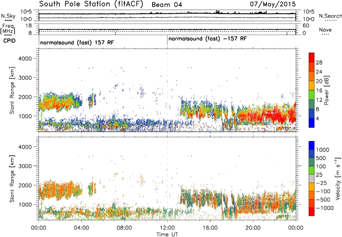Click the '16:00' time axis label
This screenshot has height=237, width=342.
[210, 228]
